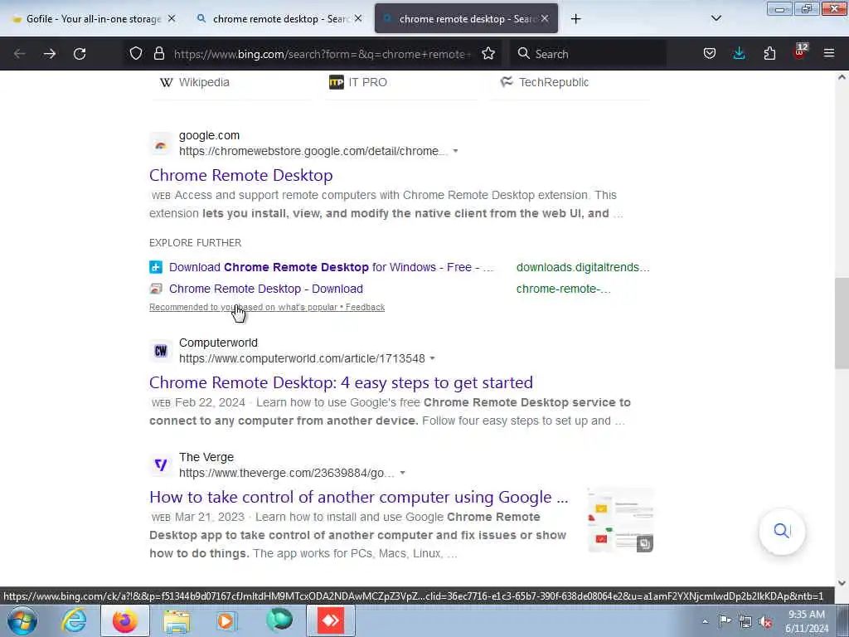Switch to Firefox in taskbar

tap(125, 620)
